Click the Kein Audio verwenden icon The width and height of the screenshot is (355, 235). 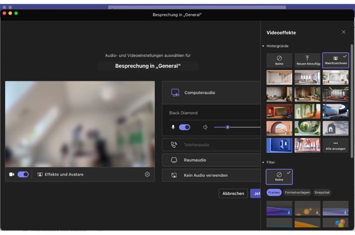174,175
